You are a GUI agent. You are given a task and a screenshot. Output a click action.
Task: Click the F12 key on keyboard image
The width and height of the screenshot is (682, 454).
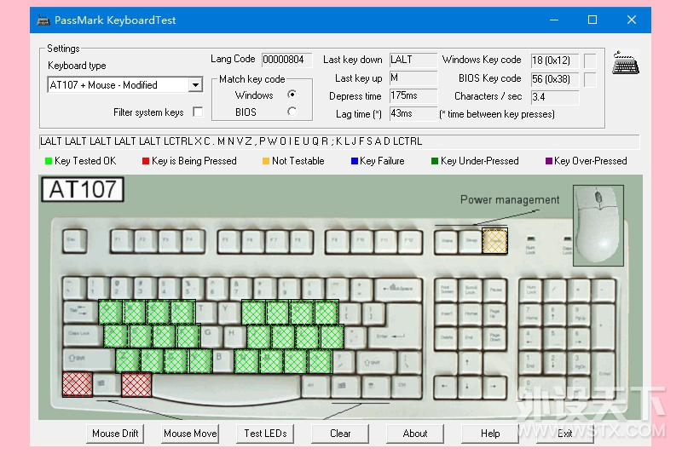click(410, 242)
